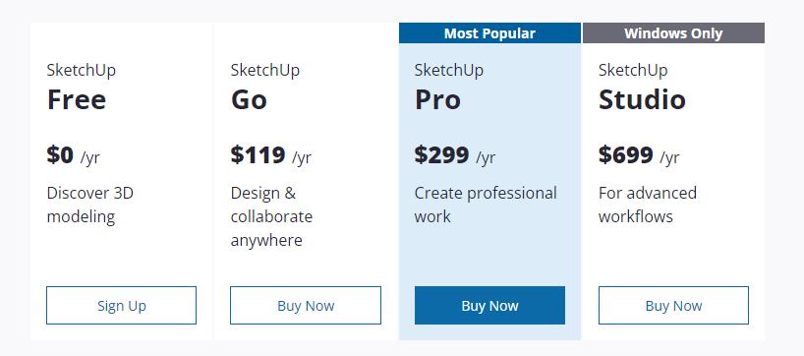The height and width of the screenshot is (356, 804).
Task: Click Buy Now under SketchUp Studio
Action: [673, 305]
